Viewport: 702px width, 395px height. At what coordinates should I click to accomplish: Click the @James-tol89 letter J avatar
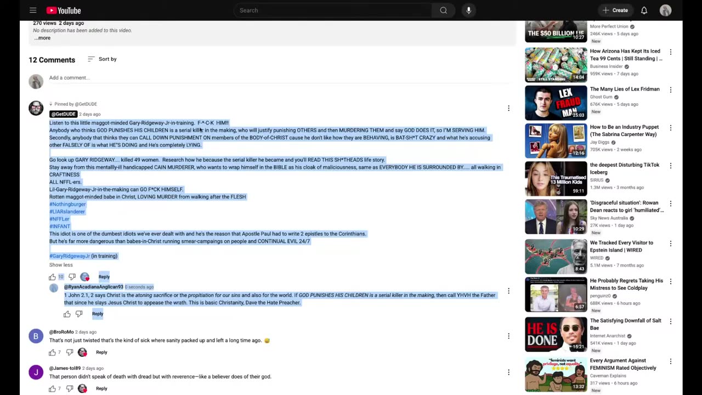36,373
